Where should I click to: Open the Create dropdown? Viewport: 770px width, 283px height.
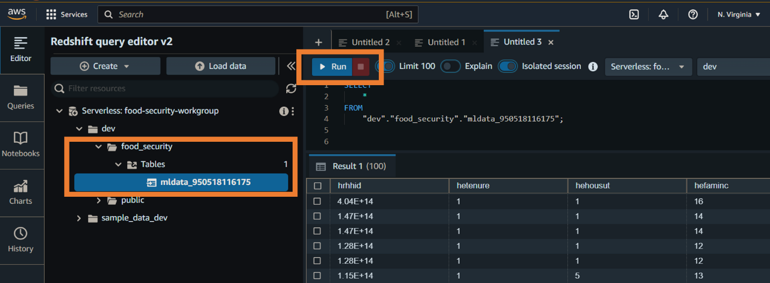pyautogui.click(x=105, y=66)
